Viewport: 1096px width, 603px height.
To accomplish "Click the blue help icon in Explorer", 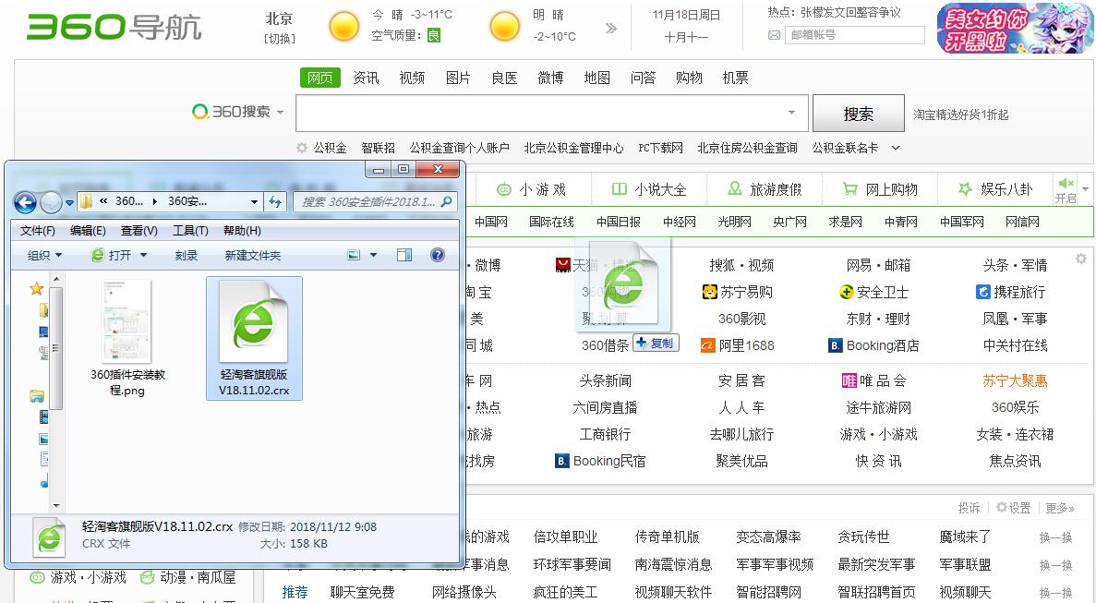I will [438, 255].
